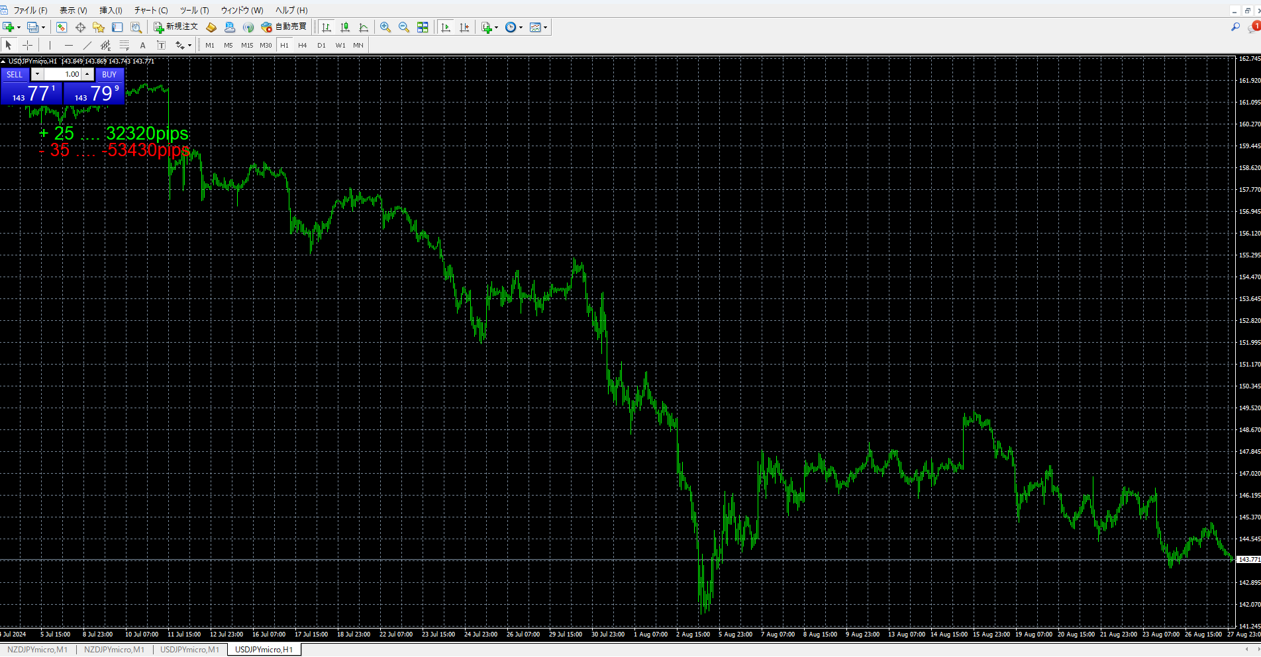Show the Navigator folder-star icon

99,27
